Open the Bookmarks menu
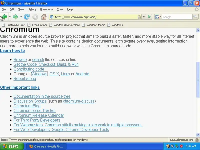Image resolution: width=200 pixels, height=150 pixels. click(x=46, y=9)
